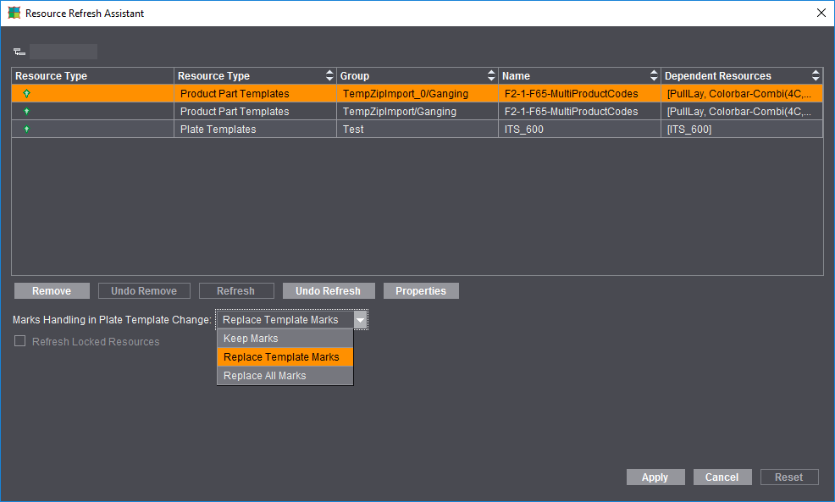This screenshot has height=502, width=835.
Task: Open Properties for the selected resource
Action: click(x=420, y=291)
